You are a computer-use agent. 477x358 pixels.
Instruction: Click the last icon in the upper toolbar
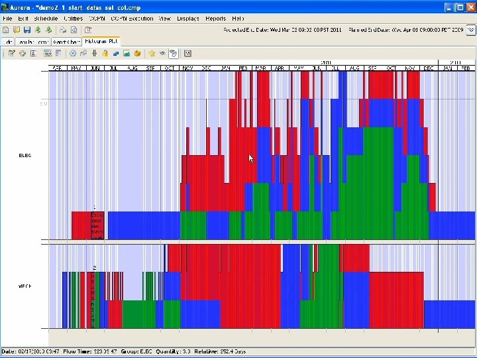(x=88, y=30)
